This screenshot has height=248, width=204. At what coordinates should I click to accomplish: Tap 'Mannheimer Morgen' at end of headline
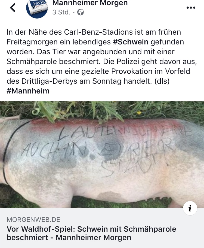(94, 237)
